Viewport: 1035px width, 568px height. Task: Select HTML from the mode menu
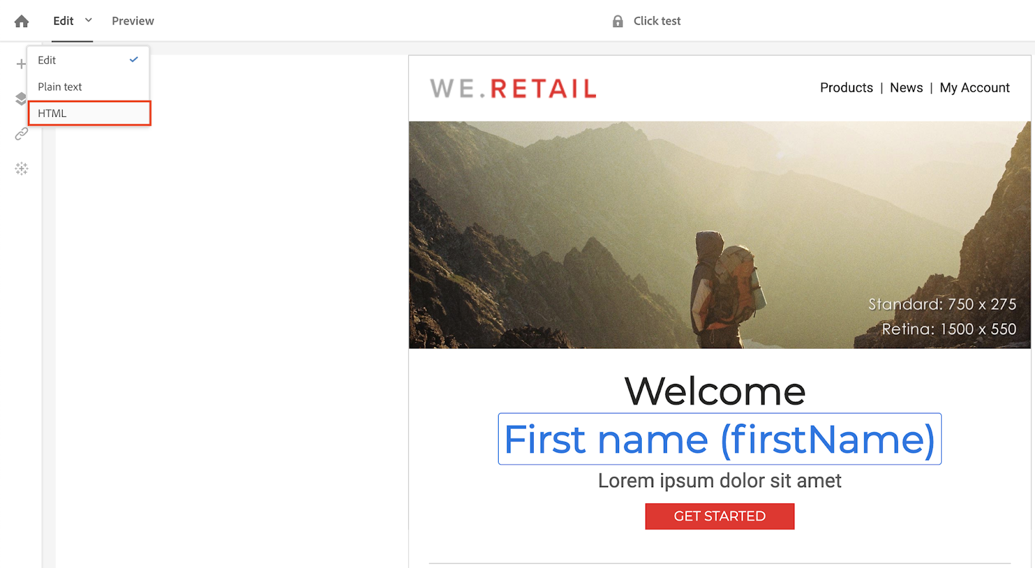point(89,113)
